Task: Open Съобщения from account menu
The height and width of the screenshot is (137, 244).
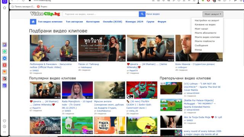Action: pos(201,45)
